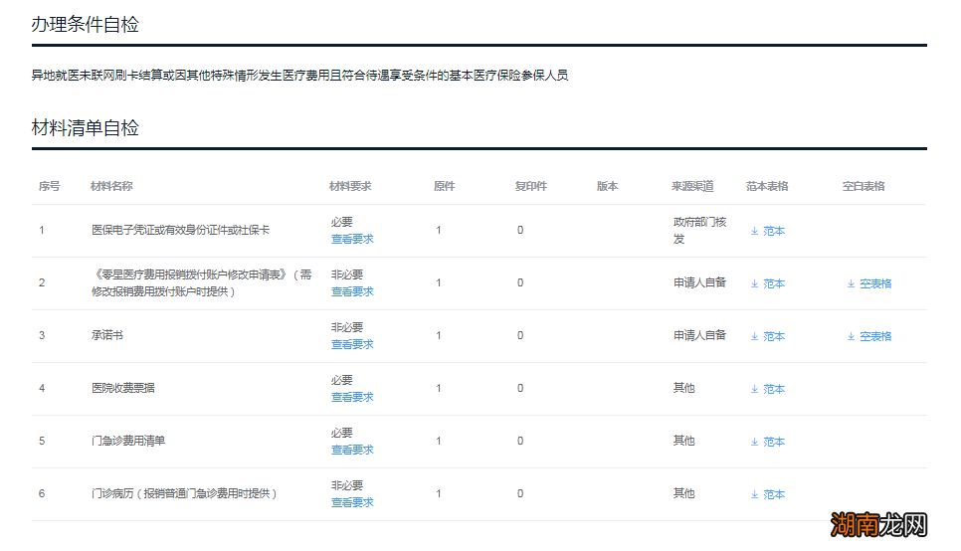Download 范本 for 账户修改申请表 row
The width and height of the screenshot is (961, 551).
tap(767, 283)
